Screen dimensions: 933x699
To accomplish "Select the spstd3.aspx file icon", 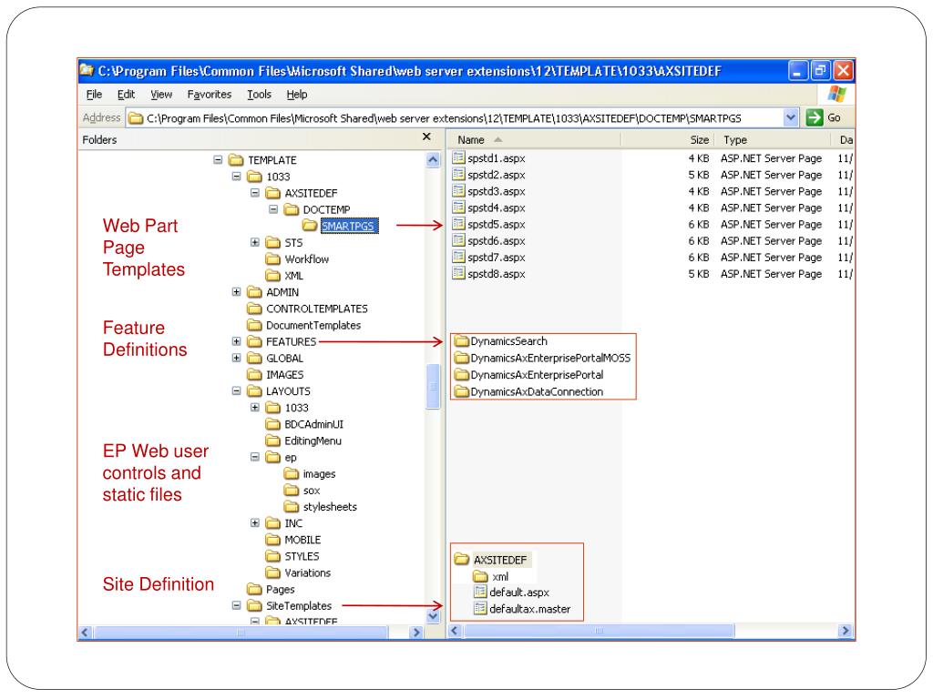I will coord(458,191).
